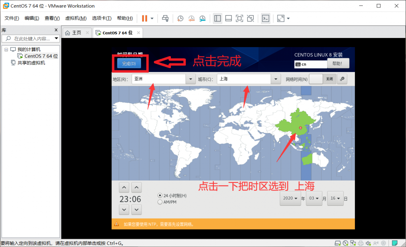The width and height of the screenshot is (406, 247).
Task: Close the 主页 tab
Action: point(87,33)
